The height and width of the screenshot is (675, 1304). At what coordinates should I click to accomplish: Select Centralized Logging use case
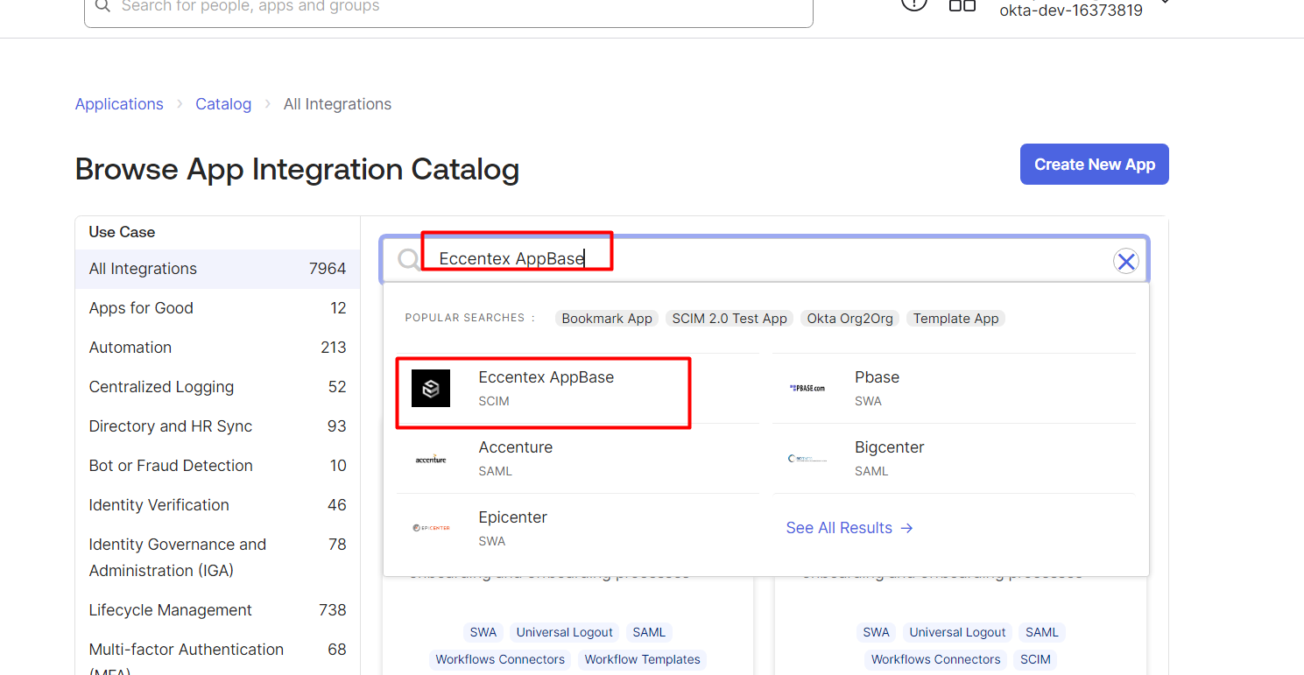tap(217, 387)
